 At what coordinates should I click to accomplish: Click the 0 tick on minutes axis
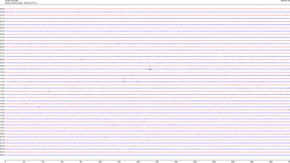pyautogui.click(x=5, y=162)
